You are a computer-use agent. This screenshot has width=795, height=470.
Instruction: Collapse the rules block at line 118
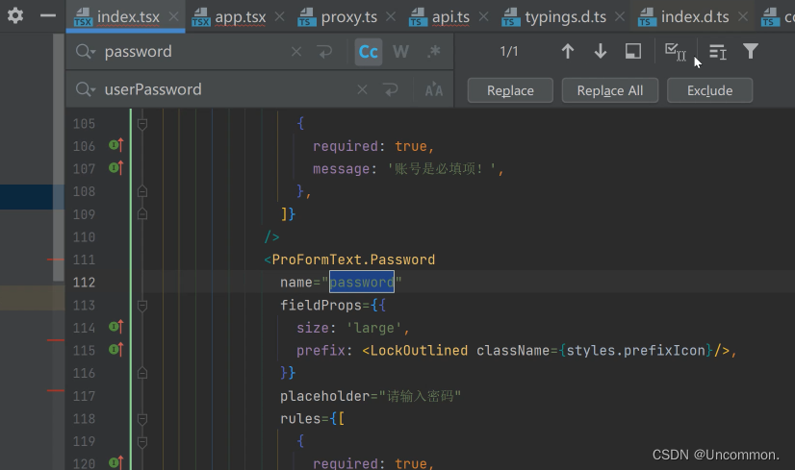pos(142,419)
